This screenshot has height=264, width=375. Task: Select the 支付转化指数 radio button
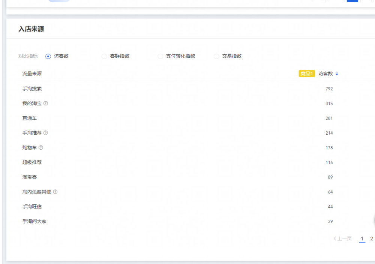160,56
